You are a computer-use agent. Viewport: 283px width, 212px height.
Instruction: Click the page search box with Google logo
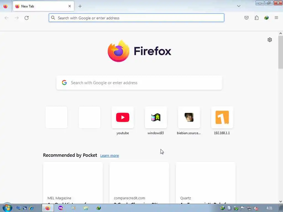pyautogui.click(x=139, y=83)
